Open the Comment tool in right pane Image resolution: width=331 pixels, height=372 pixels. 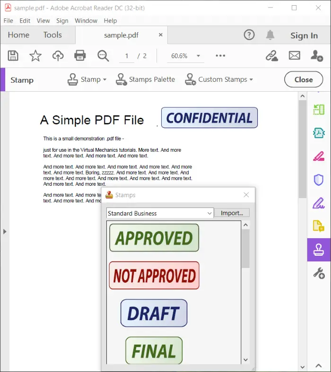[x=319, y=225]
